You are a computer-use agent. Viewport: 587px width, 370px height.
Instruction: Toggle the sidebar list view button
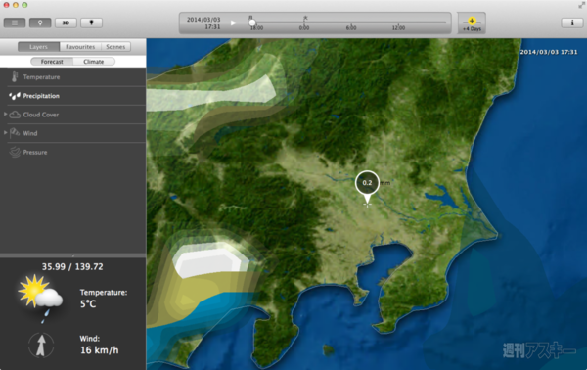click(x=15, y=23)
